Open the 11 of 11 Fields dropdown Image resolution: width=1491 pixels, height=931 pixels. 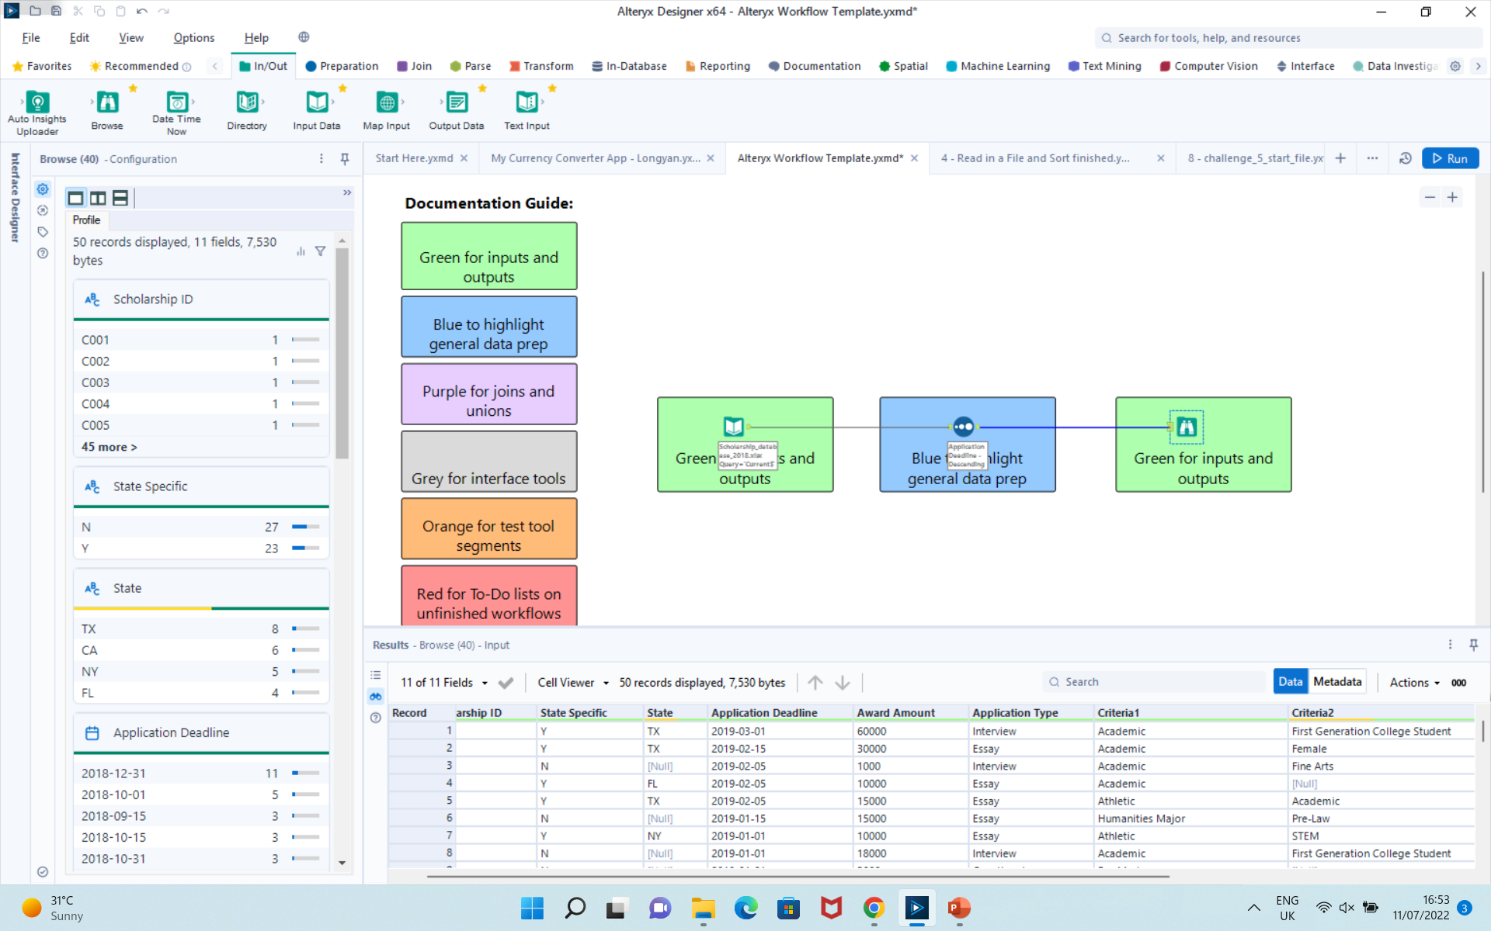click(x=444, y=683)
